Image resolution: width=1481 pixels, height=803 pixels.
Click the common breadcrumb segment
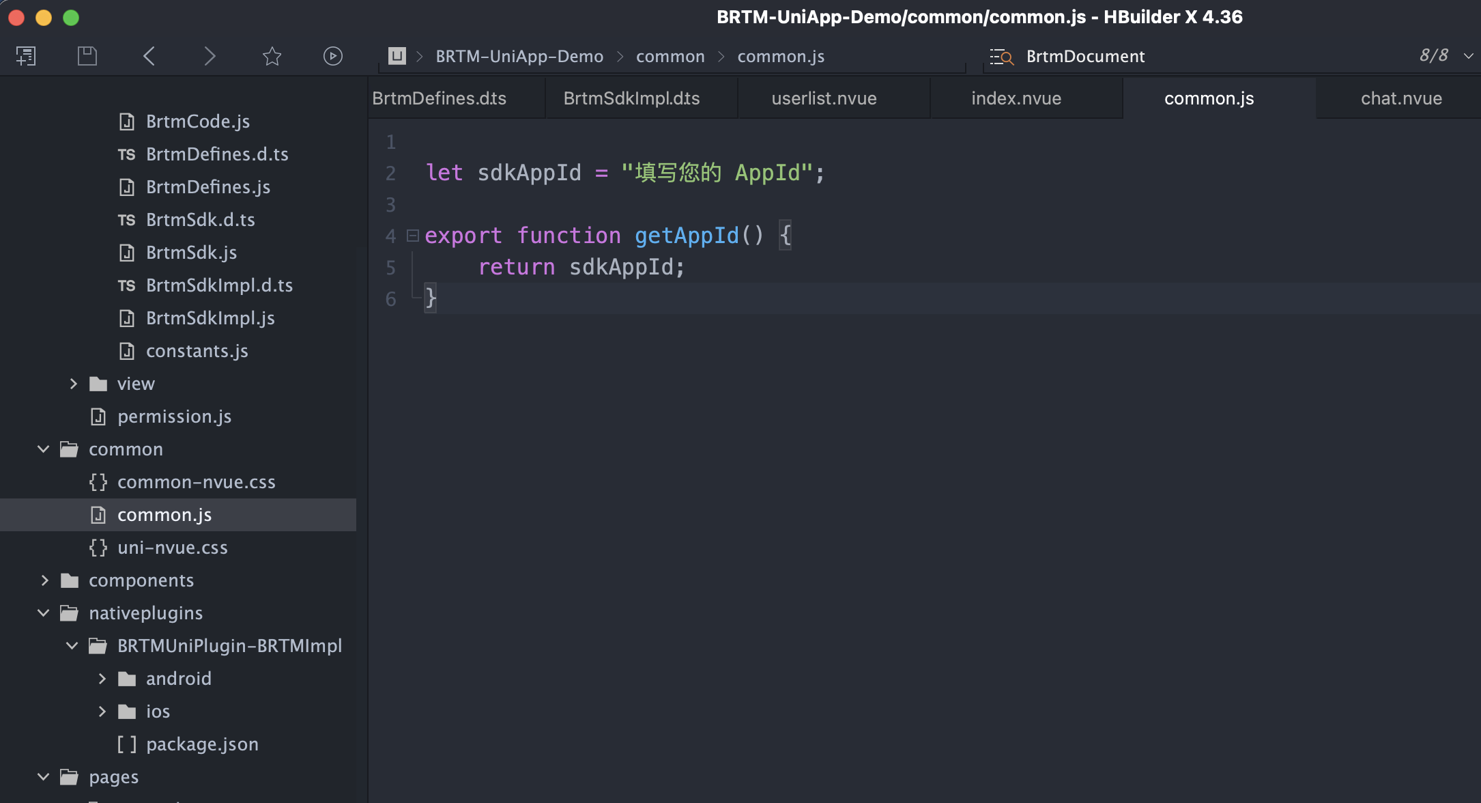click(670, 56)
